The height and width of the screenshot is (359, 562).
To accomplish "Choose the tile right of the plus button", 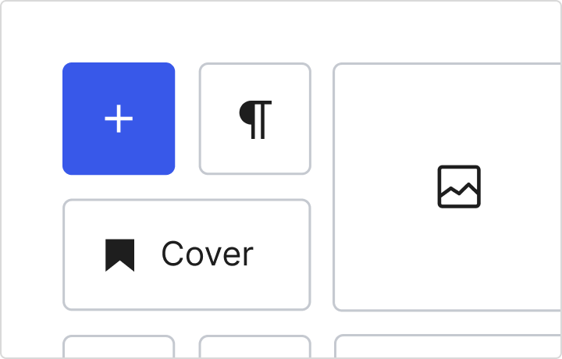I will tap(255, 119).
